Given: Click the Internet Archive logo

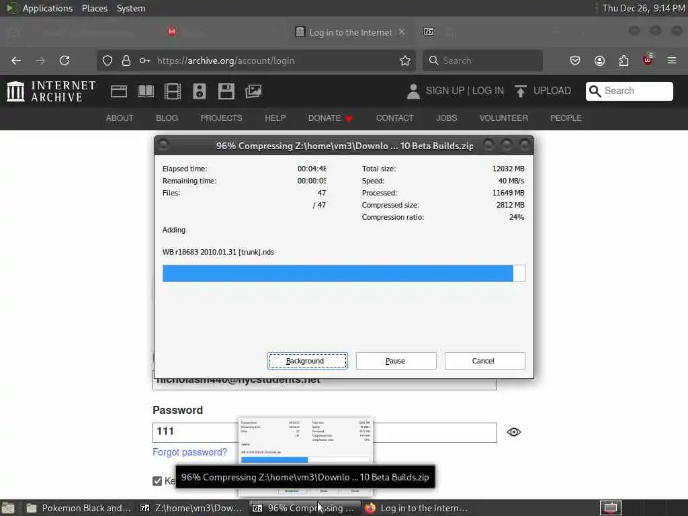Looking at the screenshot, I should 51,91.
